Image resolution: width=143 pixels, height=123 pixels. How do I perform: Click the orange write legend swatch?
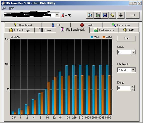click(x=104, y=37)
